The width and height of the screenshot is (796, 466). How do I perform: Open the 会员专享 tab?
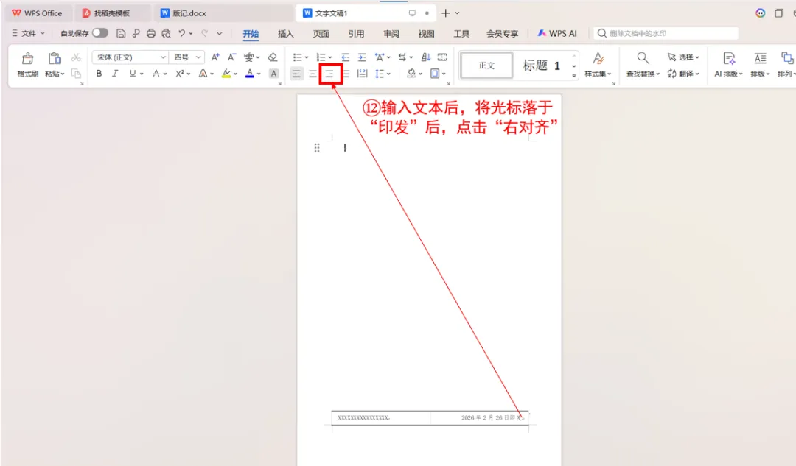tap(503, 34)
